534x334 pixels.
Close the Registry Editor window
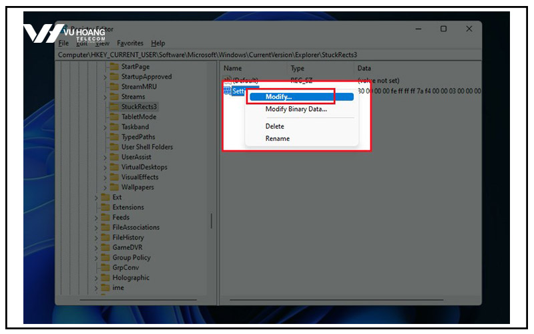click(469, 29)
